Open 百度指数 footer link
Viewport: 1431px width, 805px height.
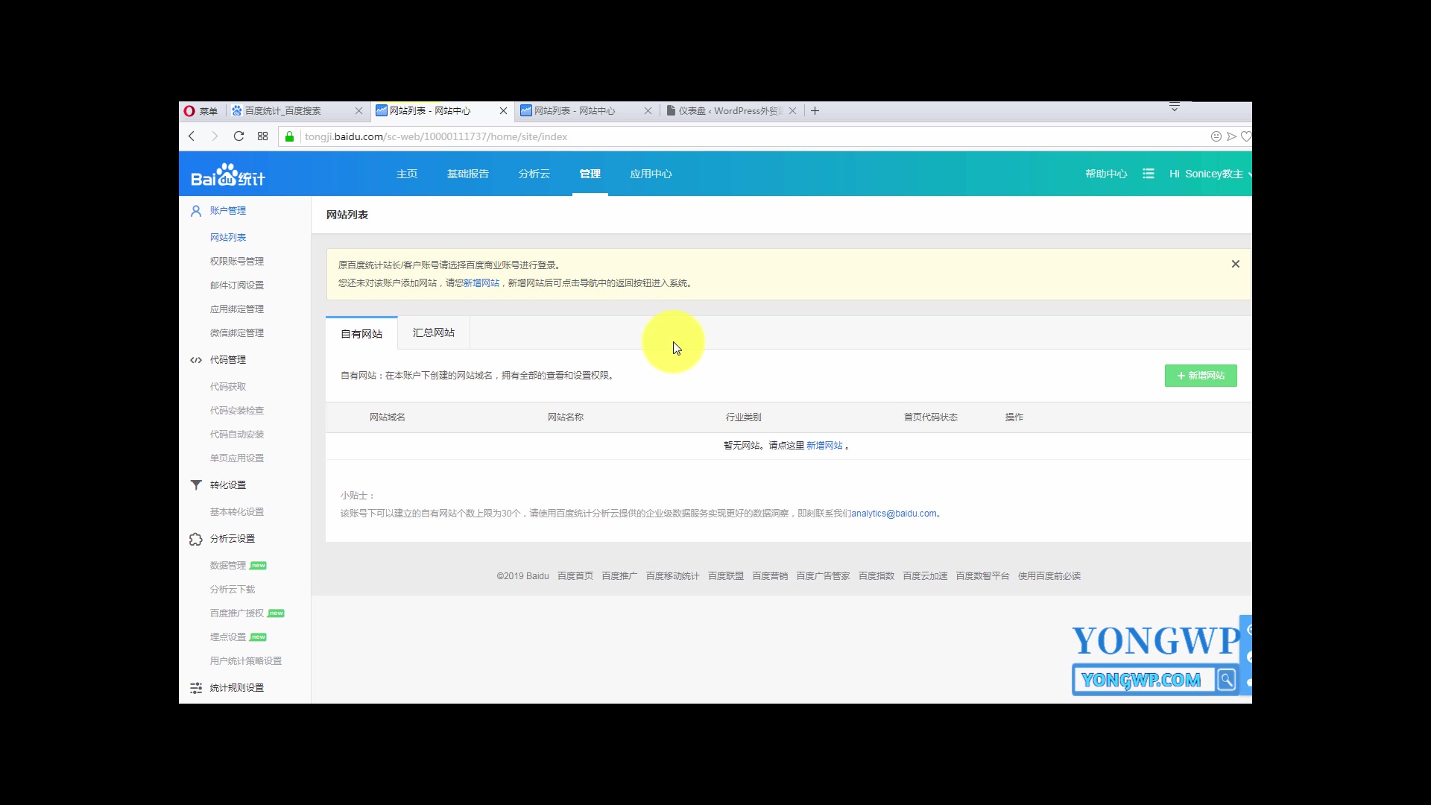click(x=876, y=576)
